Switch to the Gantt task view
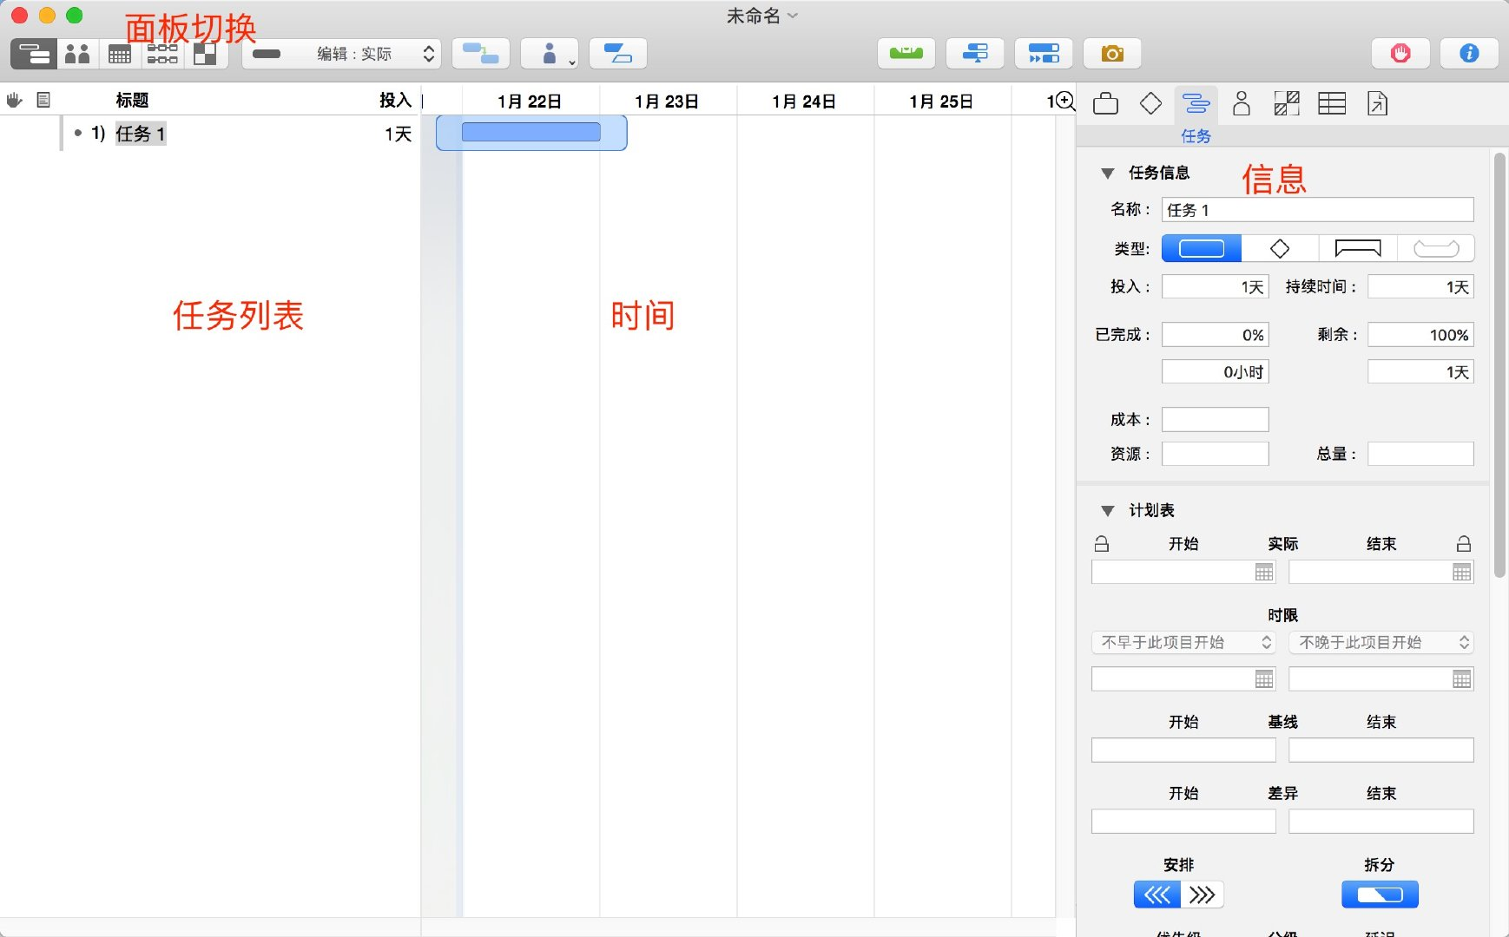Screen dimensions: 1509x937 (x=34, y=54)
